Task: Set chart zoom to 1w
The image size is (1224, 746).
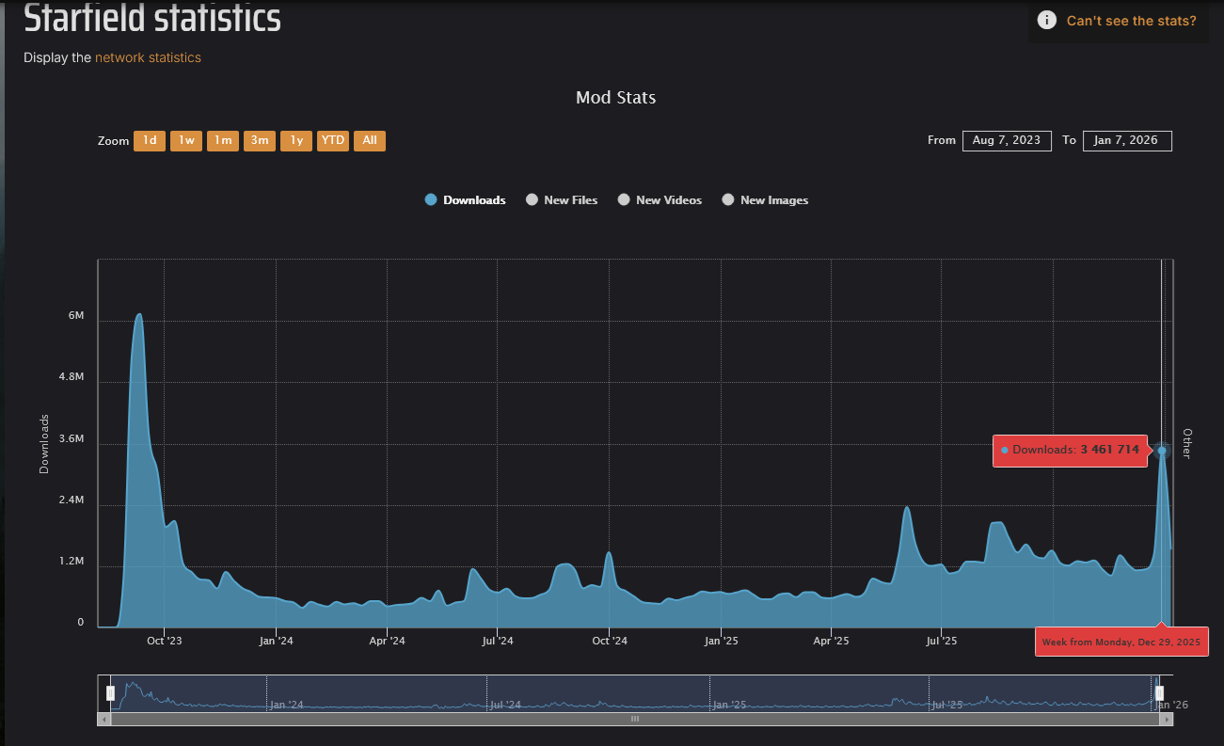Action: (186, 141)
